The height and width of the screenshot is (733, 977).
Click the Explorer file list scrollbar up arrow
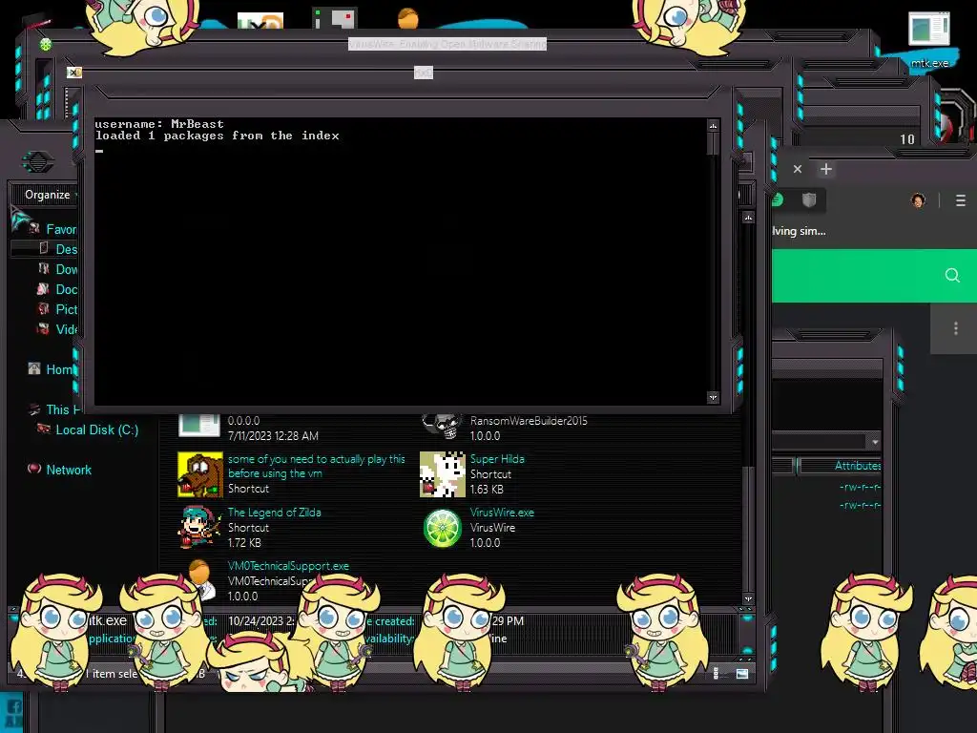(x=748, y=218)
